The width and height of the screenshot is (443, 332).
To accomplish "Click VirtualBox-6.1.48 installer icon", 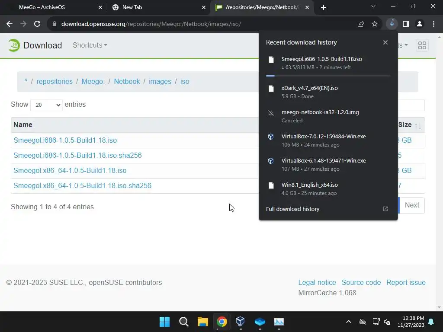I will coord(271,161).
